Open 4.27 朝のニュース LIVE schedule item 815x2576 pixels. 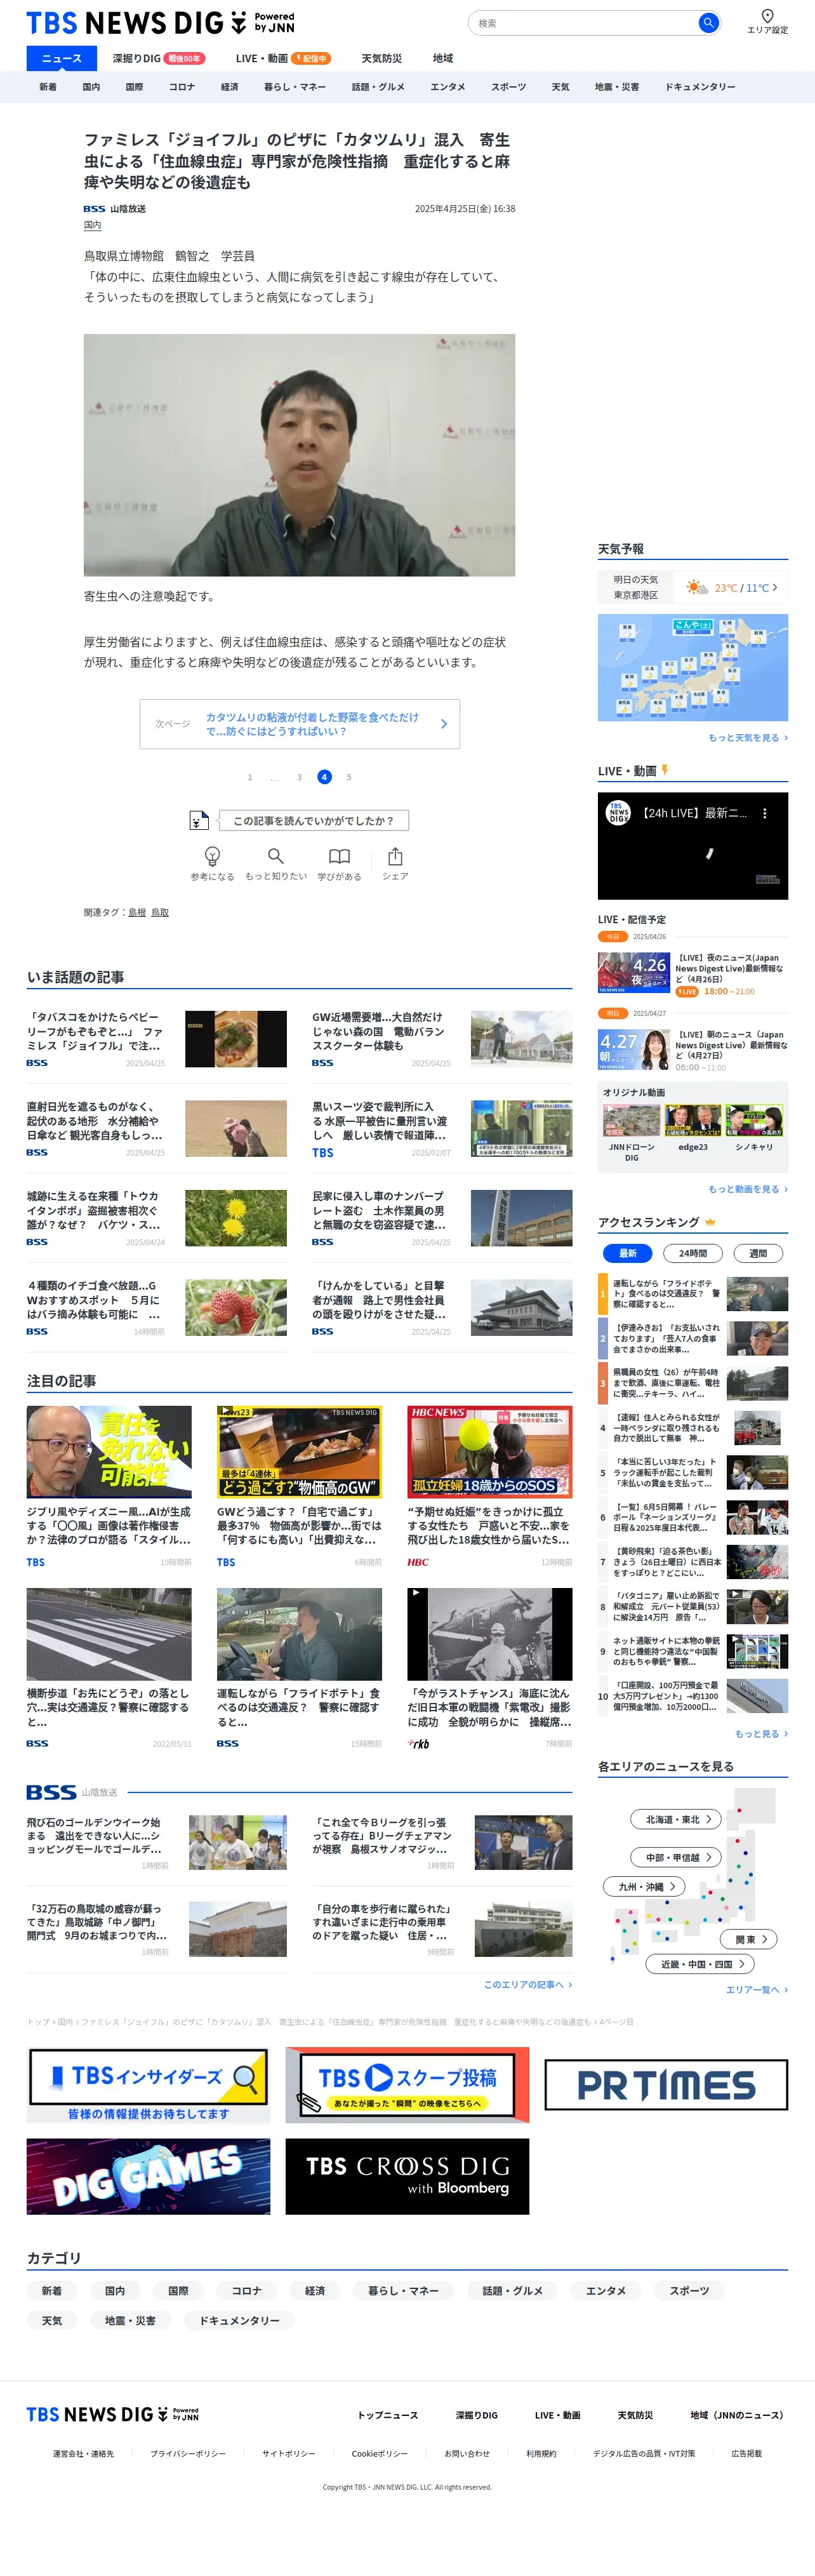693,1050
